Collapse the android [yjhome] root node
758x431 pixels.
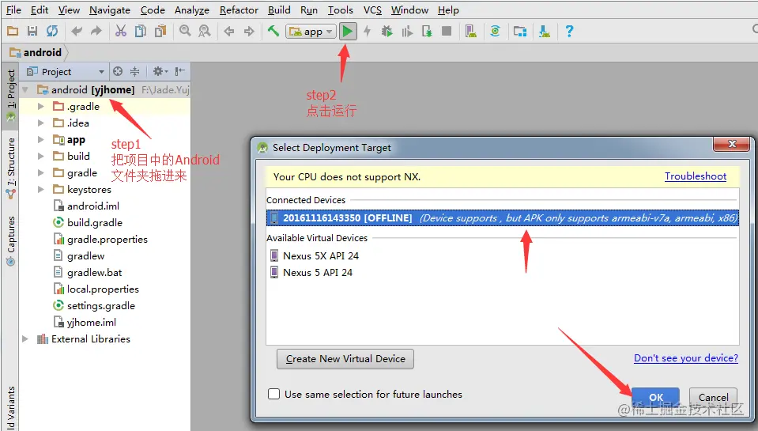(x=25, y=90)
